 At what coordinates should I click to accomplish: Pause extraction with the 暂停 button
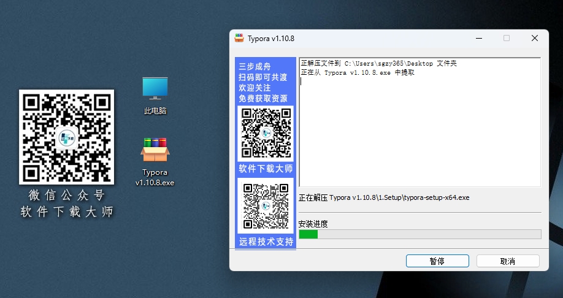click(437, 261)
